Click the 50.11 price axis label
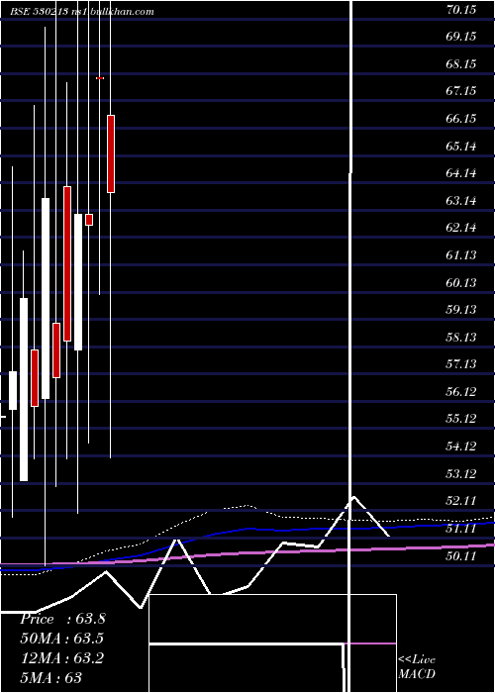 point(461,555)
